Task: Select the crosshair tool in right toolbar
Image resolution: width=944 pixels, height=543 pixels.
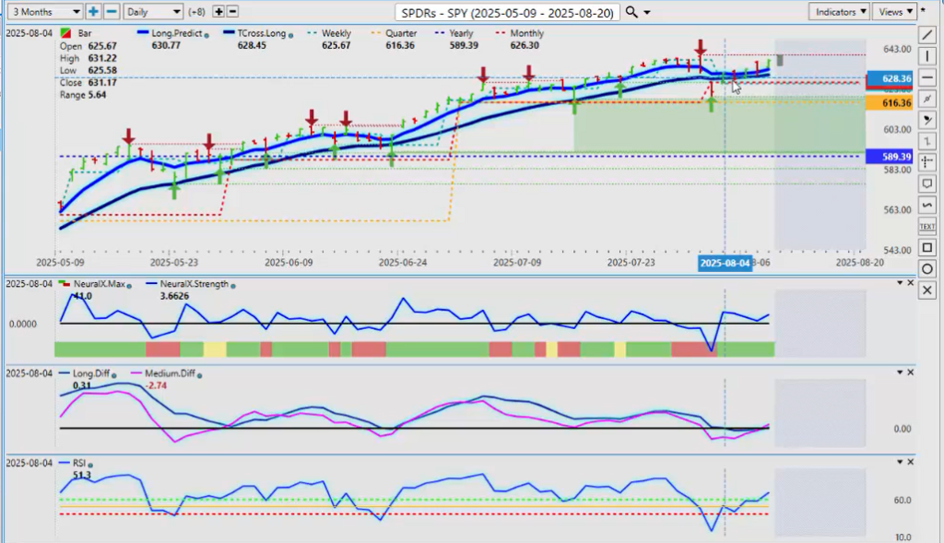Action: pyautogui.click(x=927, y=161)
